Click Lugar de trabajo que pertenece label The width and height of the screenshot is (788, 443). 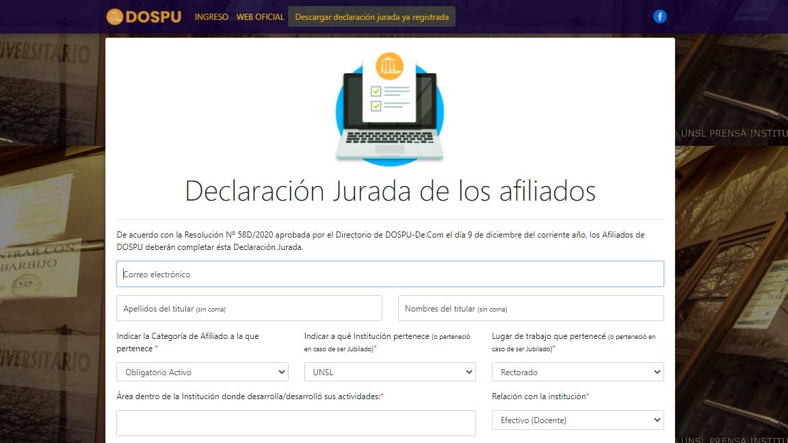coord(574,342)
